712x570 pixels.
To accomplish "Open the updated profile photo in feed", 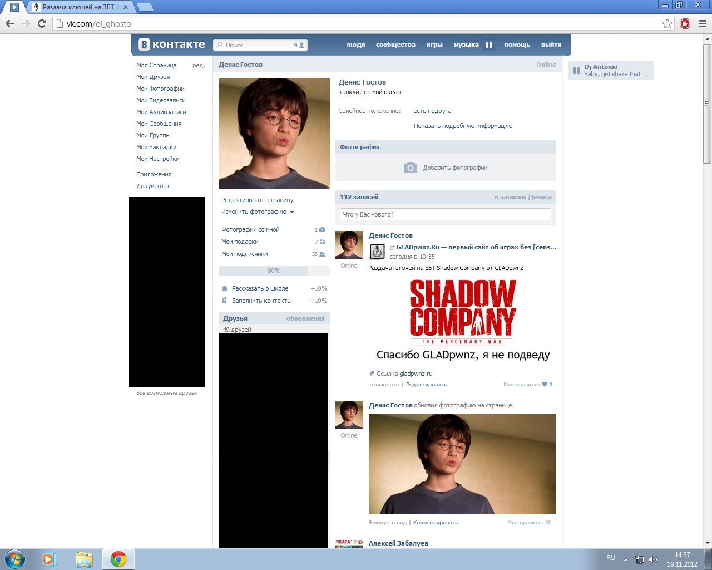I will 462,464.
